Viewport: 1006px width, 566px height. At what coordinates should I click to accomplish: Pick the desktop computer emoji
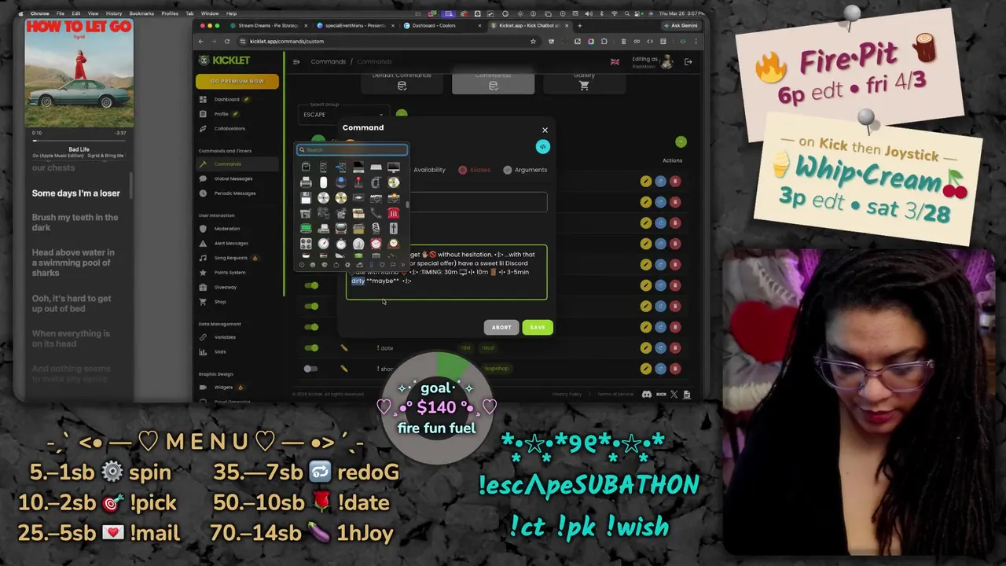[x=394, y=167]
